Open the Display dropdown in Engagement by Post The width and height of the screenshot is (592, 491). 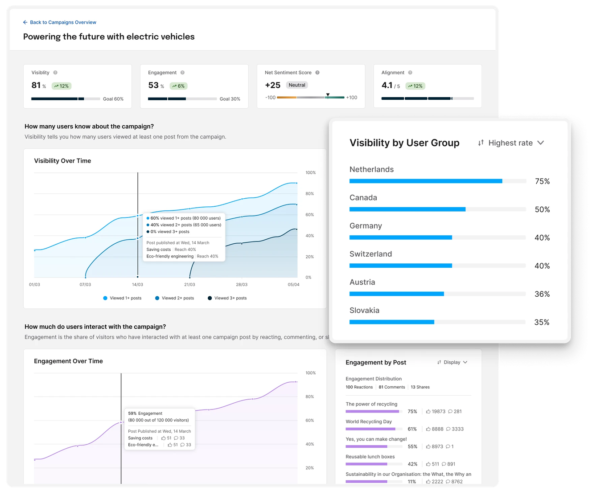click(452, 362)
